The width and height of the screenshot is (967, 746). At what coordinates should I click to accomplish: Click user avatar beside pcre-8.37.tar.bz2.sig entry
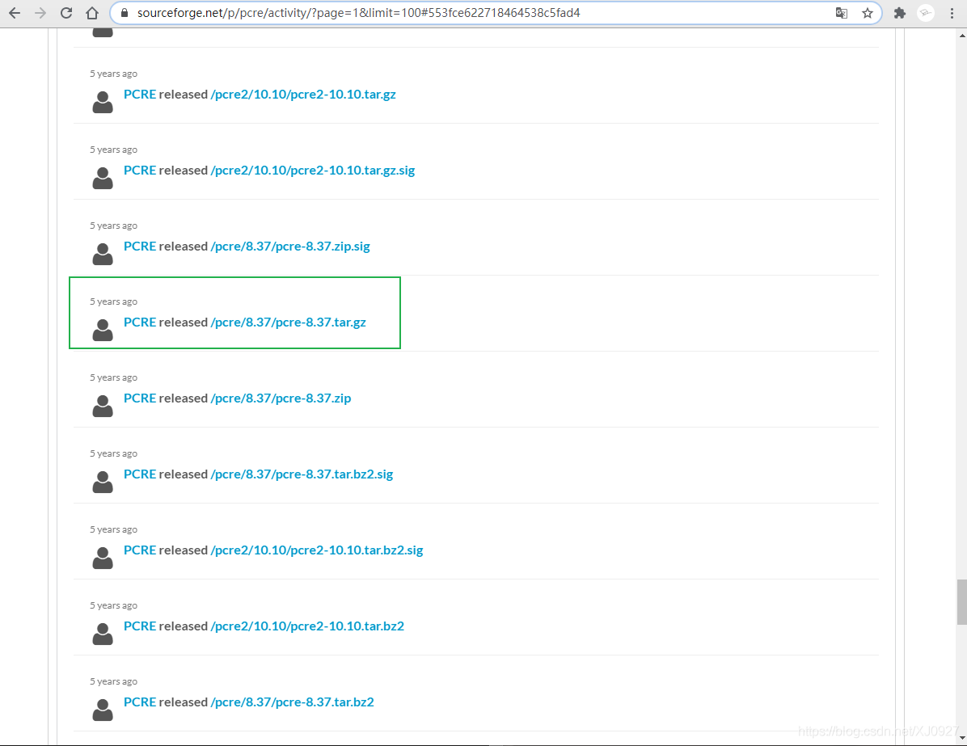(103, 481)
